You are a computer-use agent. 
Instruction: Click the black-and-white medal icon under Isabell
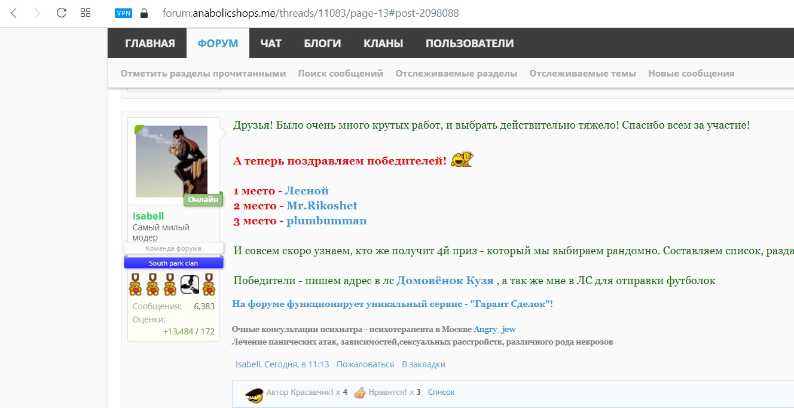[x=190, y=284]
